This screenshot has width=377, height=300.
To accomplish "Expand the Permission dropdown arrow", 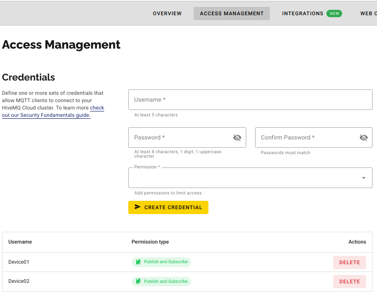I will tap(363, 178).
